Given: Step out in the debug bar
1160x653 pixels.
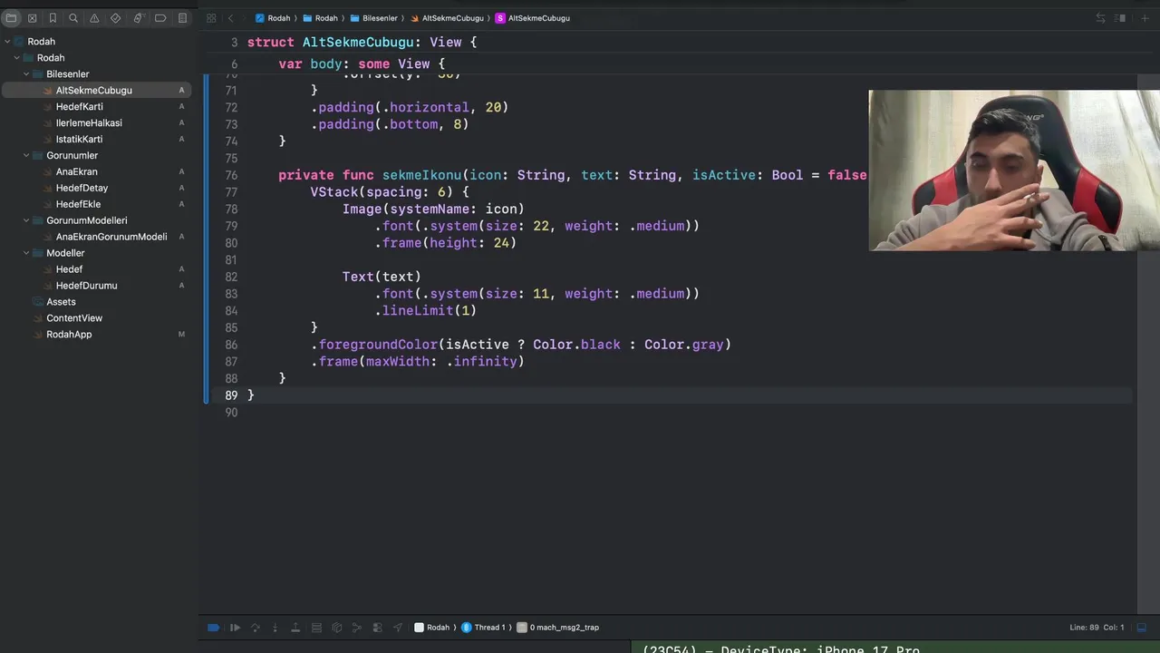Looking at the screenshot, I should pos(295,628).
